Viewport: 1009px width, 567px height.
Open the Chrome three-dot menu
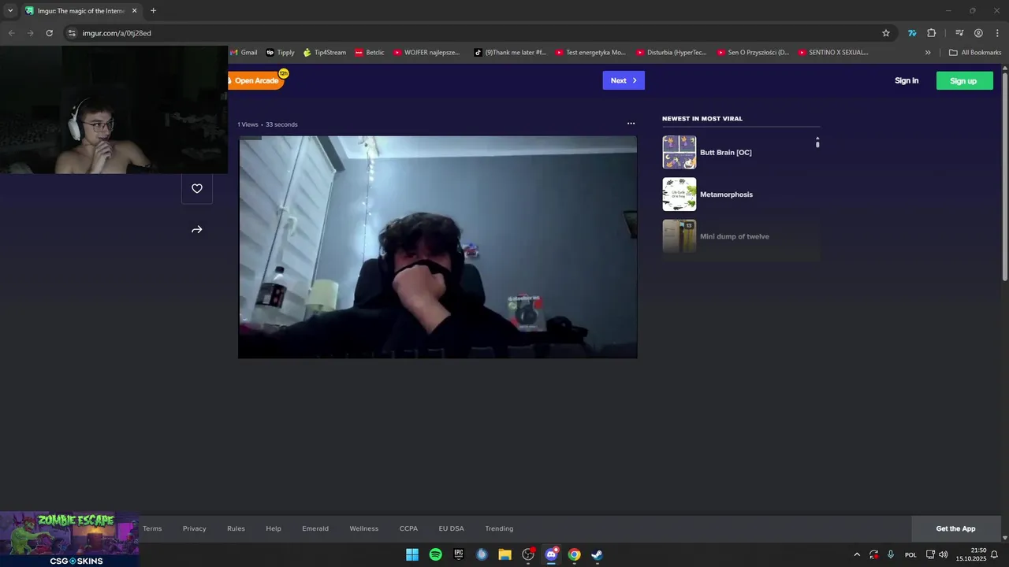pyautogui.click(x=996, y=33)
